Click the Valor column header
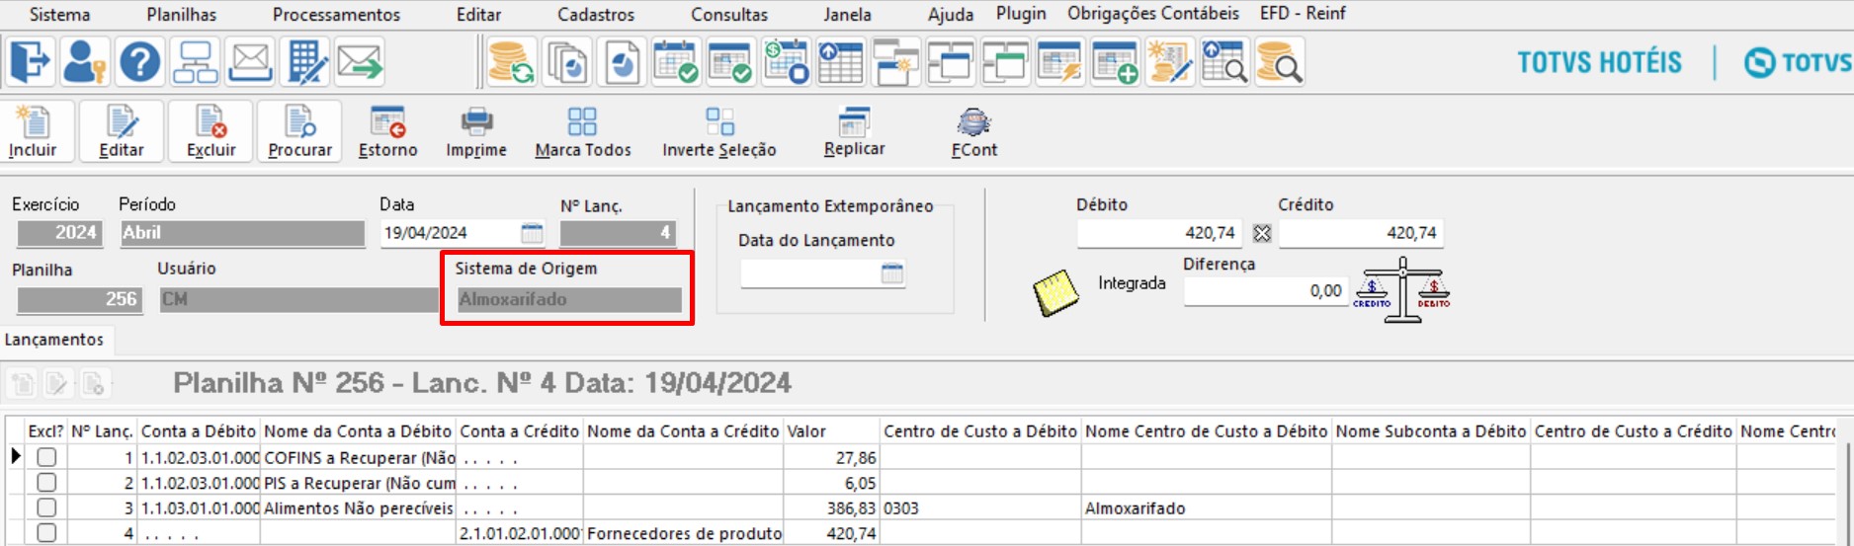This screenshot has width=1854, height=546. pyautogui.click(x=831, y=431)
